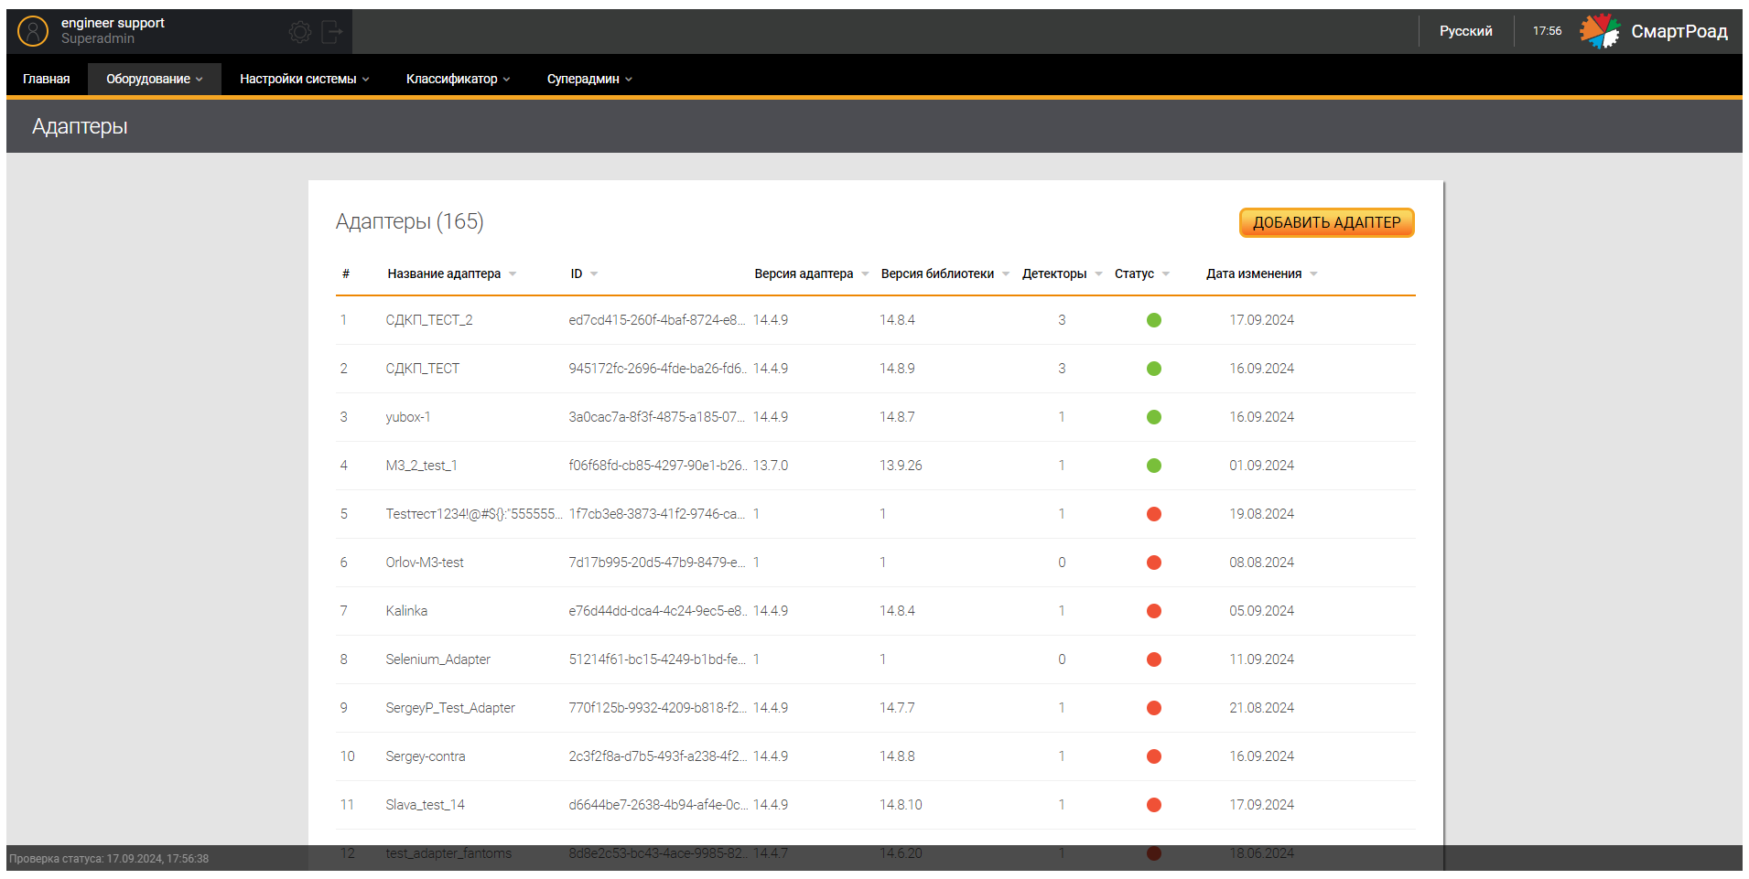1749x879 pixels.
Task: Click ID ed7cd415-260f-4baf-8724-e8…
Action: pyautogui.click(x=657, y=320)
